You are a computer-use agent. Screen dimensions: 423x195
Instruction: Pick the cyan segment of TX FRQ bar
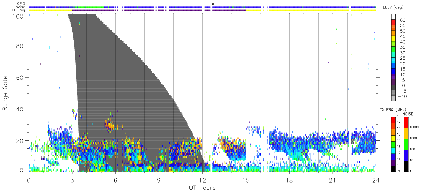[x=393, y=150]
